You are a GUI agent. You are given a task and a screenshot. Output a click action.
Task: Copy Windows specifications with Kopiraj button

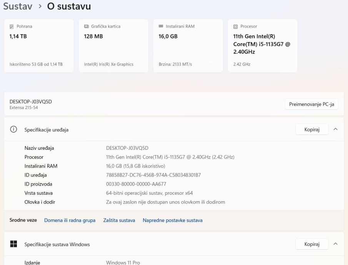click(x=311, y=244)
